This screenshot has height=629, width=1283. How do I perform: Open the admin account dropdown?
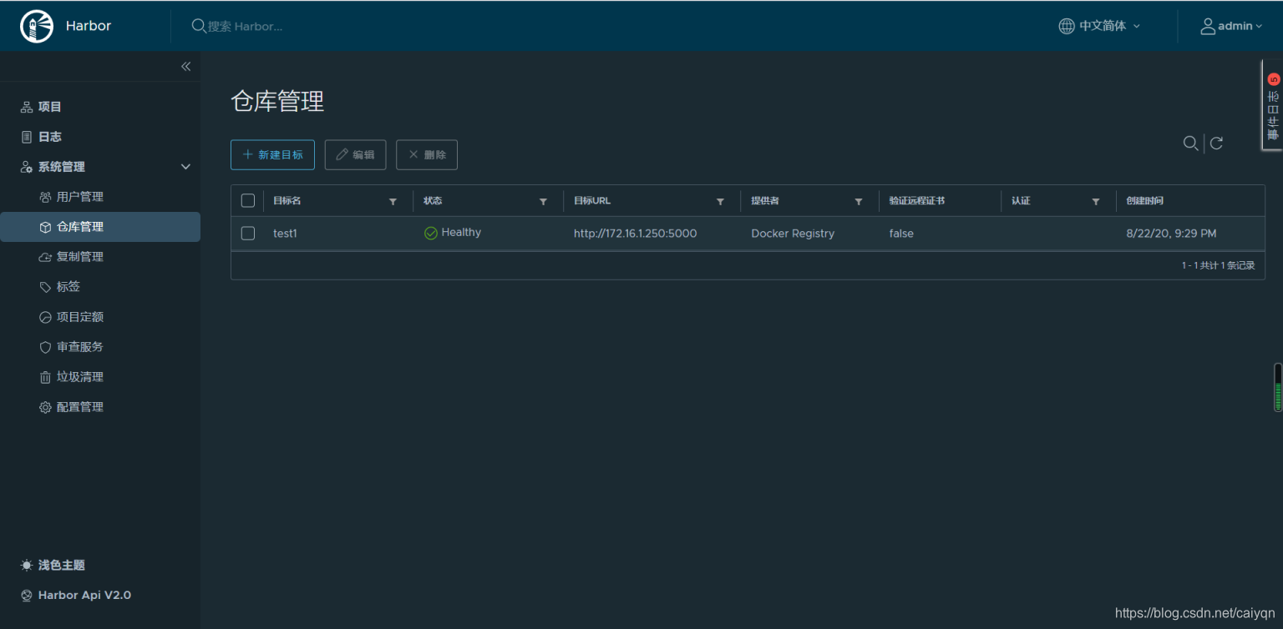[x=1231, y=26]
